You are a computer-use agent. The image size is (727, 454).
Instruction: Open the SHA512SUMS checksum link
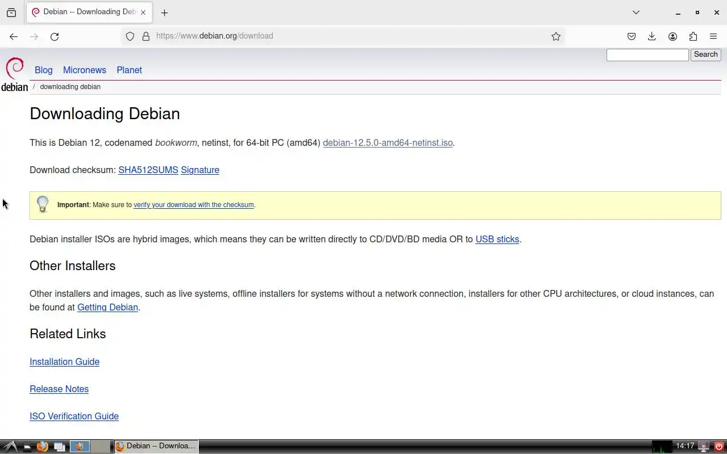tap(148, 170)
